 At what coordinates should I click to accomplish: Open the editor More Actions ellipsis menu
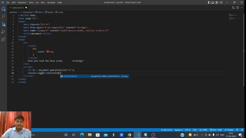pos(242,8)
